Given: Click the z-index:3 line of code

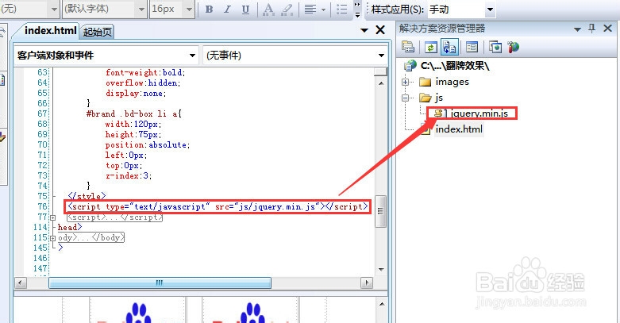Looking at the screenshot, I should (x=129, y=176).
